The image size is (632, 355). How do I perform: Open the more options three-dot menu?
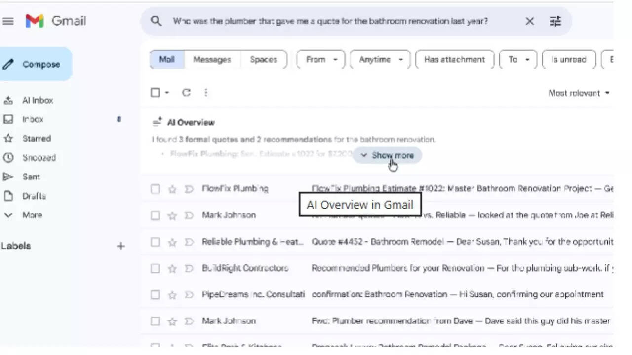206,92
